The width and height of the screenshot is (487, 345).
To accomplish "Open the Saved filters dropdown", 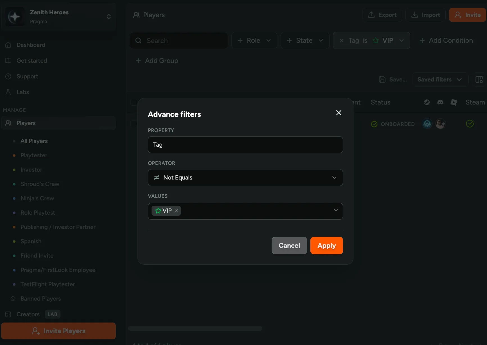I will tap(440, 80).
